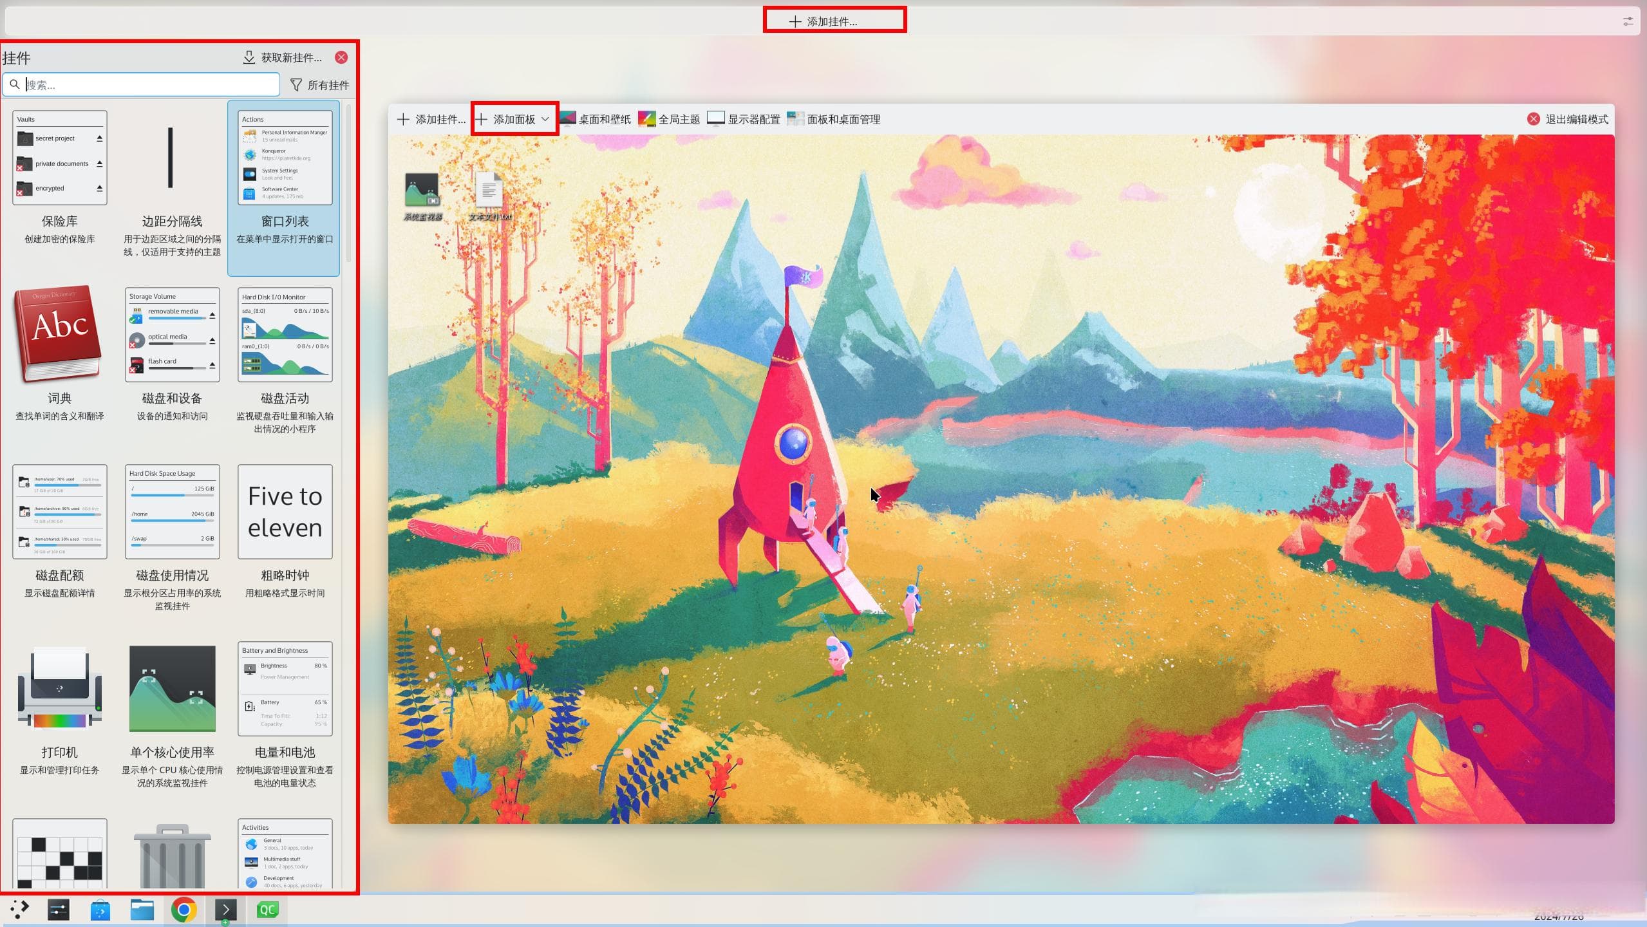Open the QC application from taskbar
Screen dimensions: 1647x927
(x=267, y=909)
